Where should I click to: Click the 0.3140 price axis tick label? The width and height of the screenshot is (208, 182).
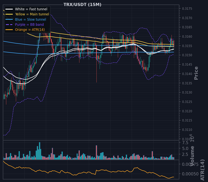[187, 74]
